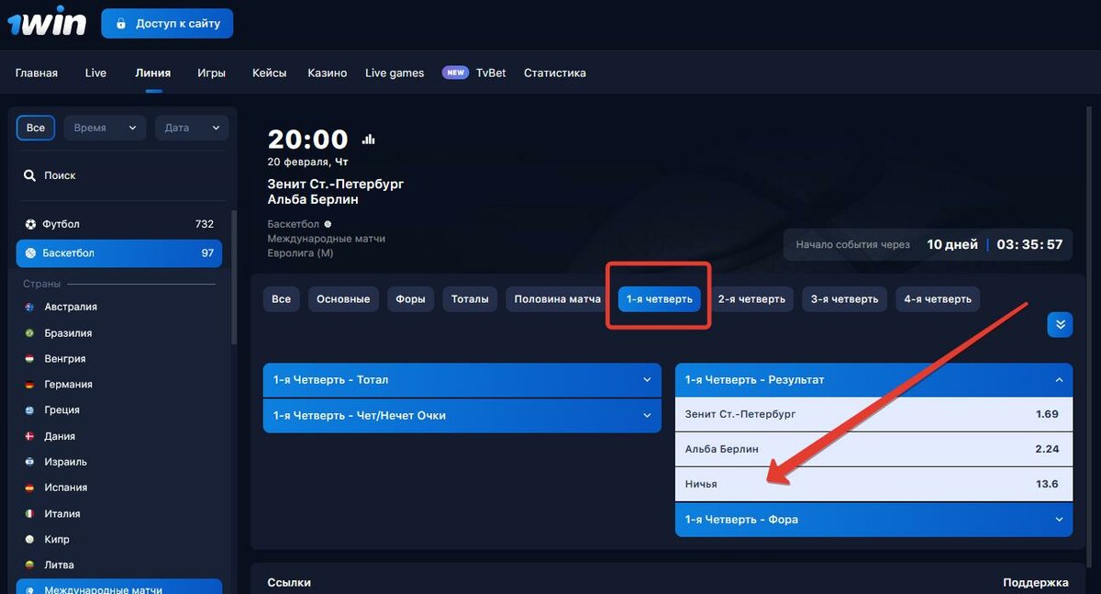Expand all markets with double-chevron button
The height and width of the screenshot is (594, 1101).
(x=1060, y=324)
